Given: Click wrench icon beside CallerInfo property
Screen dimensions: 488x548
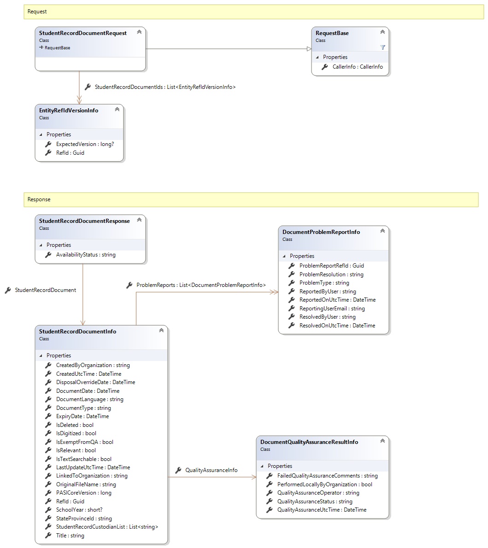Looking at the screenshot, I should click(324, 67).
